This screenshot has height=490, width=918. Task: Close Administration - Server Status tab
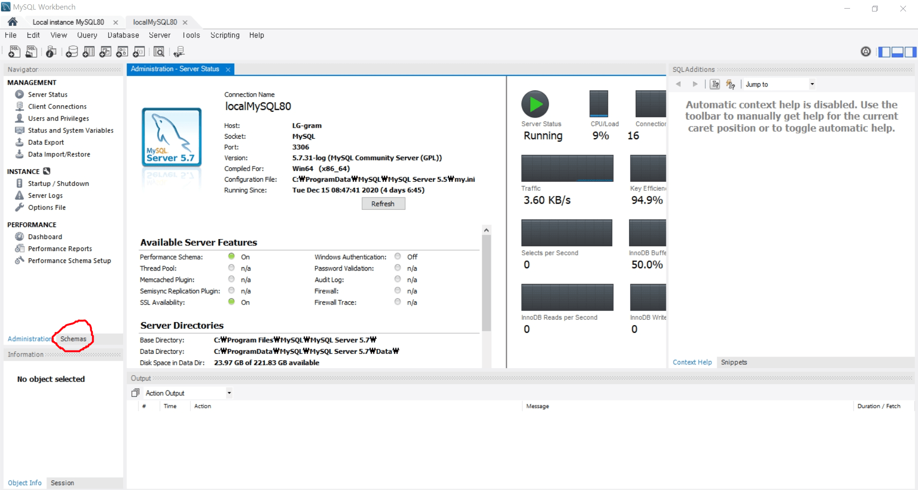click(x=228, y=69)
